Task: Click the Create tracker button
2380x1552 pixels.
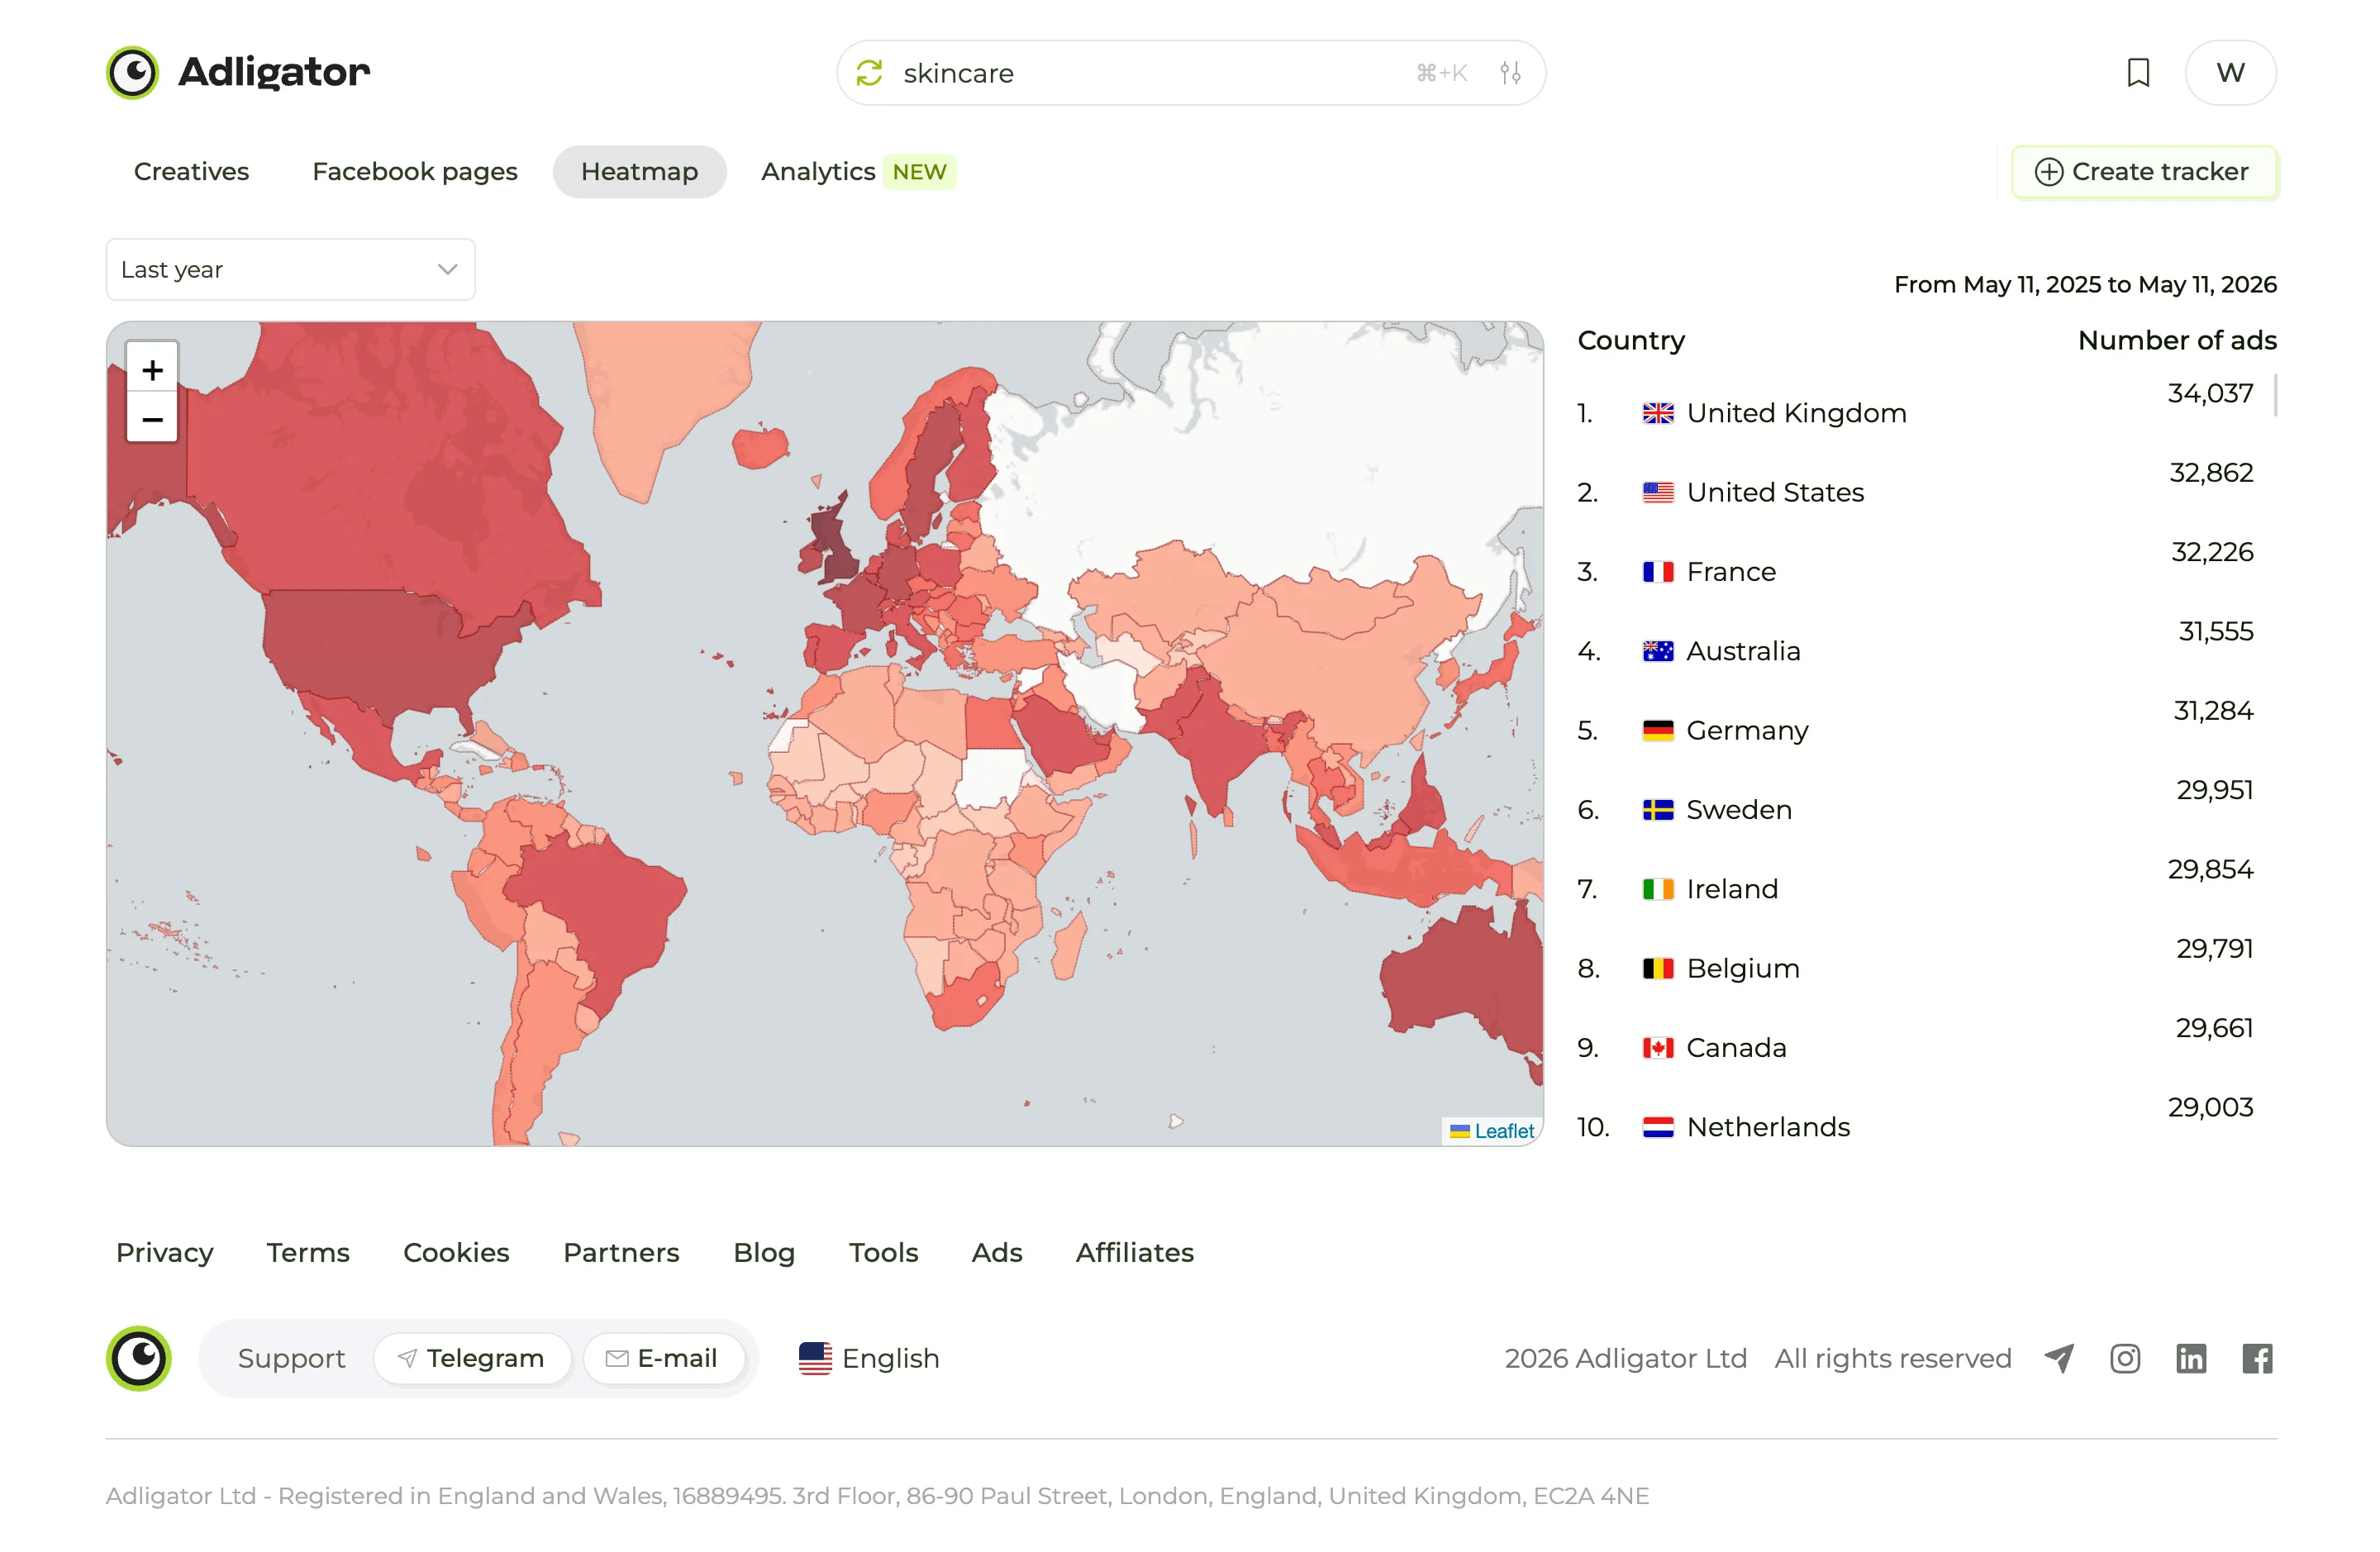Action: [x=2143, y=172]
